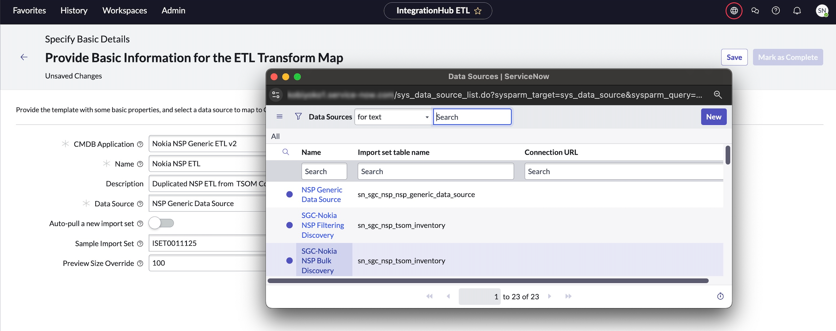Click the Data Source field

(x=207, y=203)
